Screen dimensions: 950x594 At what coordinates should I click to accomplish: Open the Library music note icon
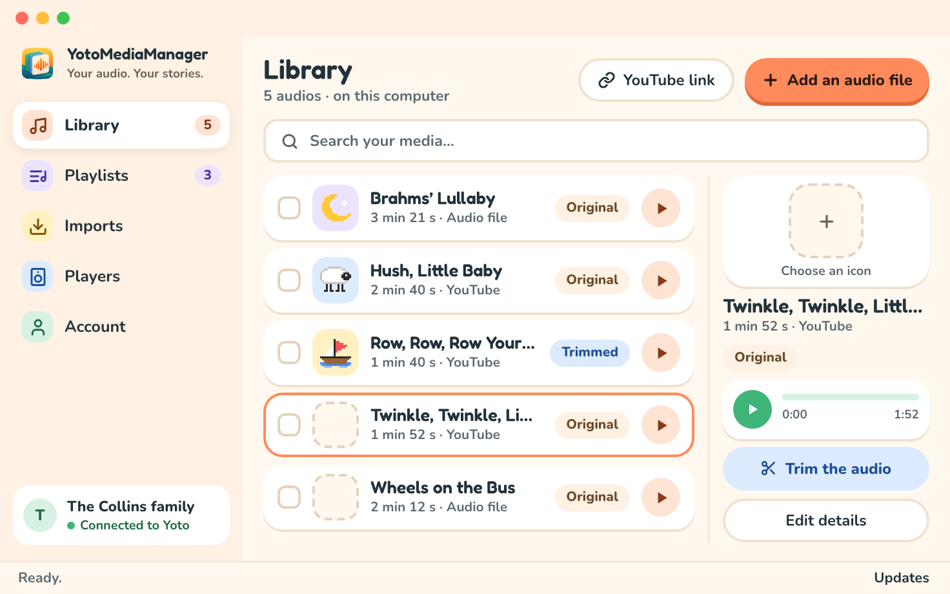pos(38,125)
